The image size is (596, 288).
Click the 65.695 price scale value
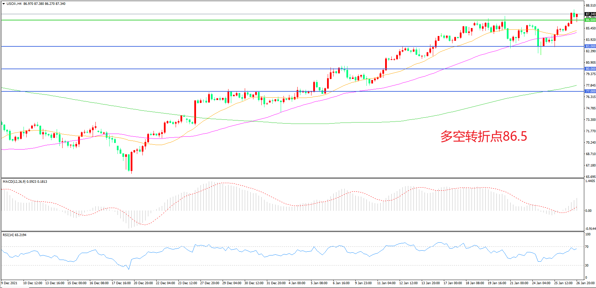click(590, 177)
